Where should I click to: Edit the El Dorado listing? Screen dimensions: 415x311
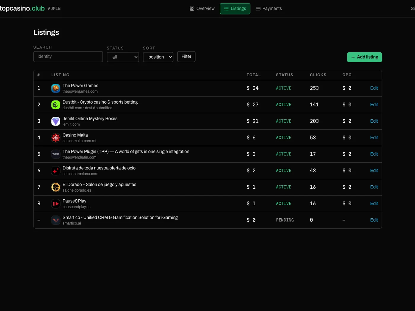[374, 187]
